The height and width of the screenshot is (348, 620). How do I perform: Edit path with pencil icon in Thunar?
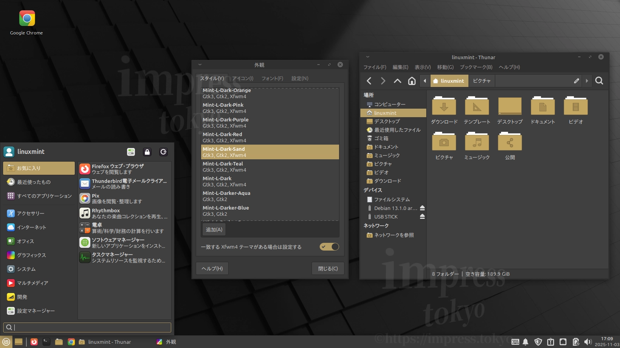click(576, 81)
